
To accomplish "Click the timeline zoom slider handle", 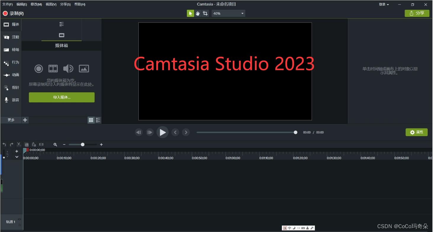I will tap(83, 144).
